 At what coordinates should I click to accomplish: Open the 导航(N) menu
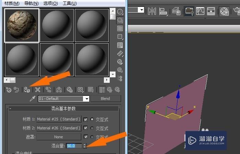click(x=32, y=3)
